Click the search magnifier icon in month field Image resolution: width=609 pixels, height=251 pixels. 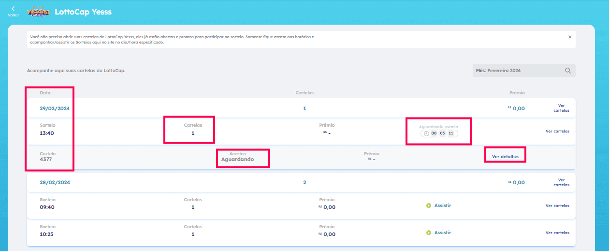(x=568, y=71)
